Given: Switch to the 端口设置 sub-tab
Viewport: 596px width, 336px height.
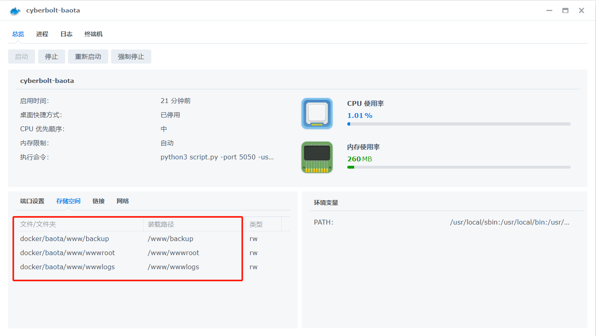Looking at the screenshot, I should coord(32,201).
